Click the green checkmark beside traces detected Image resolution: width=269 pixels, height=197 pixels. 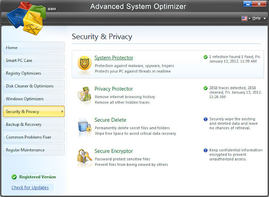pyautogui.click(x=206, y=88)
